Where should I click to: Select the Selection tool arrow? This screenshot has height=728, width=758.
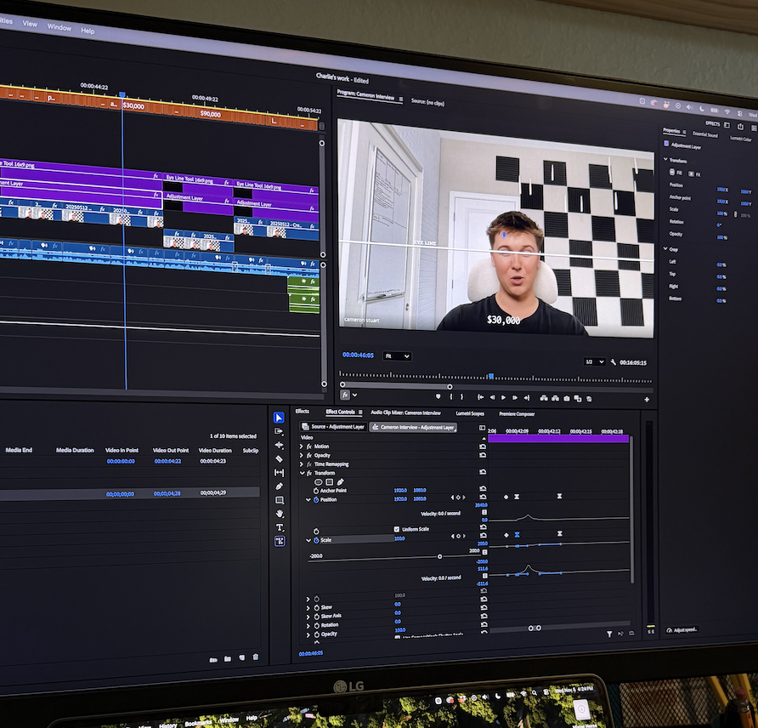click(x=279, y=417)
